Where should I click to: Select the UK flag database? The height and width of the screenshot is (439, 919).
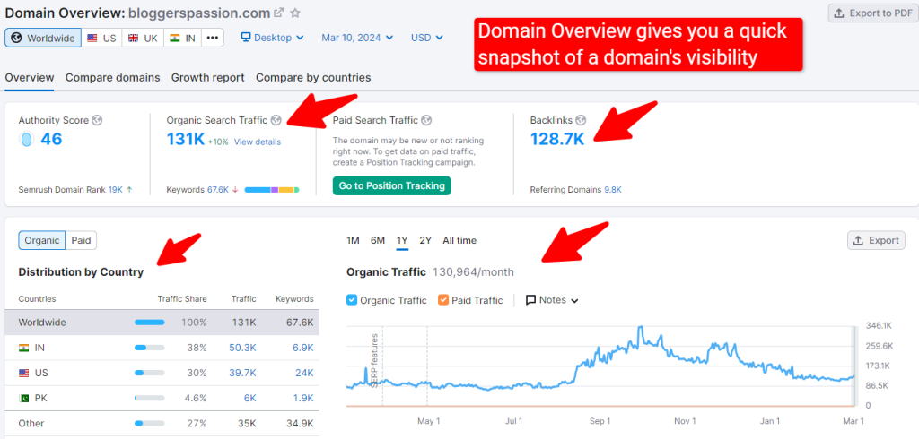click(143, 38)
